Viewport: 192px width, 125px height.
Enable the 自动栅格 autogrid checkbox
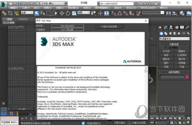pos(166,47)
